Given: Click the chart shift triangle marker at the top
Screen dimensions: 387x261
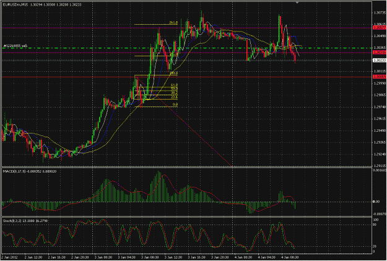Looking at the screenshot, I should tap(297, 2).
